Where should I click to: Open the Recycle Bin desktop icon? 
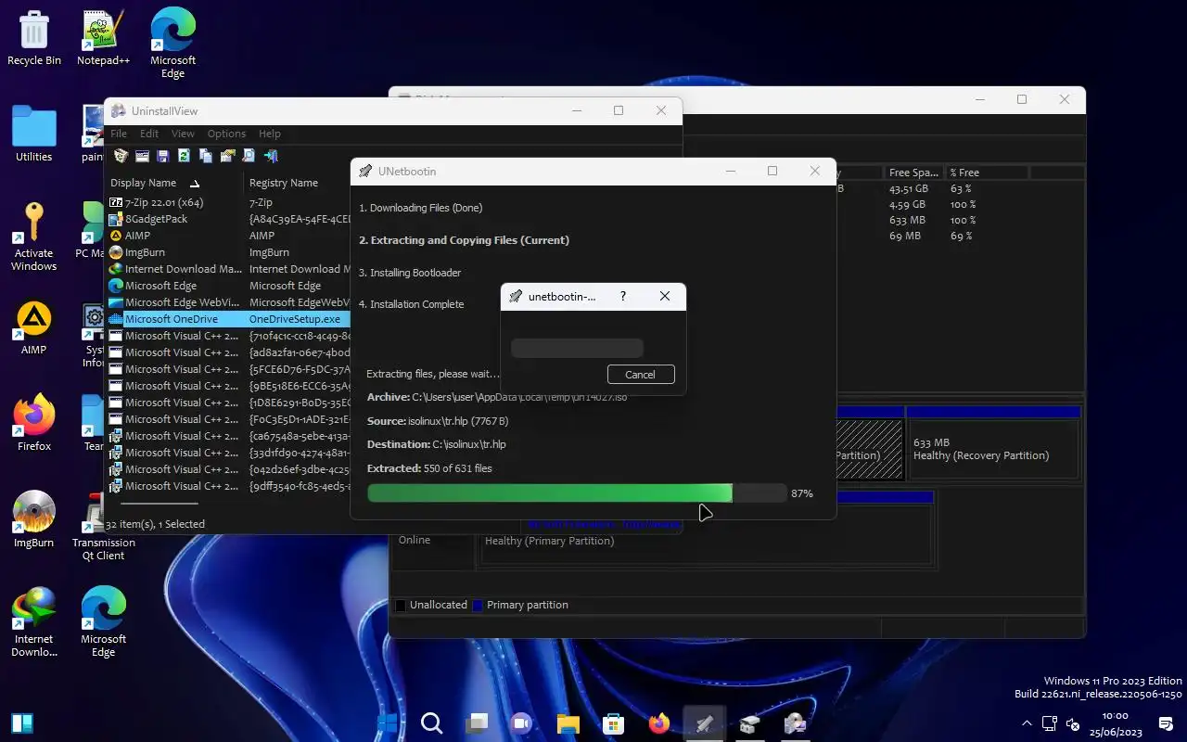(34, 38)
